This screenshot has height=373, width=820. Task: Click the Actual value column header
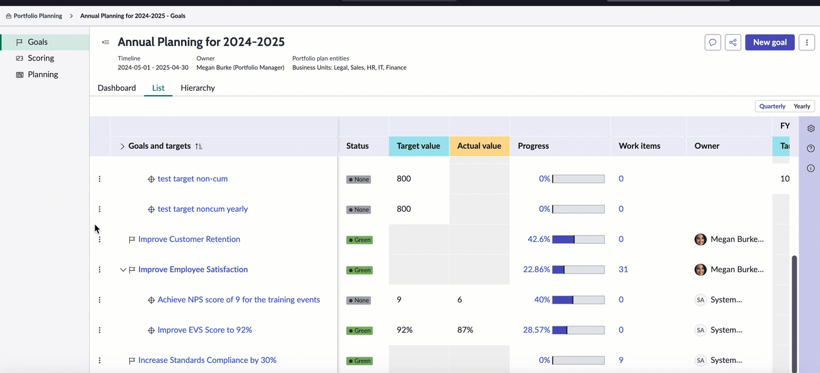(x=479, y=146)
